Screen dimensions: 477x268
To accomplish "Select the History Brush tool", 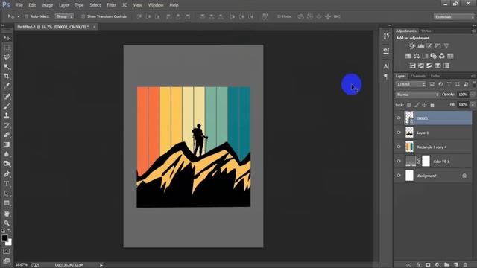I will 7,125.
